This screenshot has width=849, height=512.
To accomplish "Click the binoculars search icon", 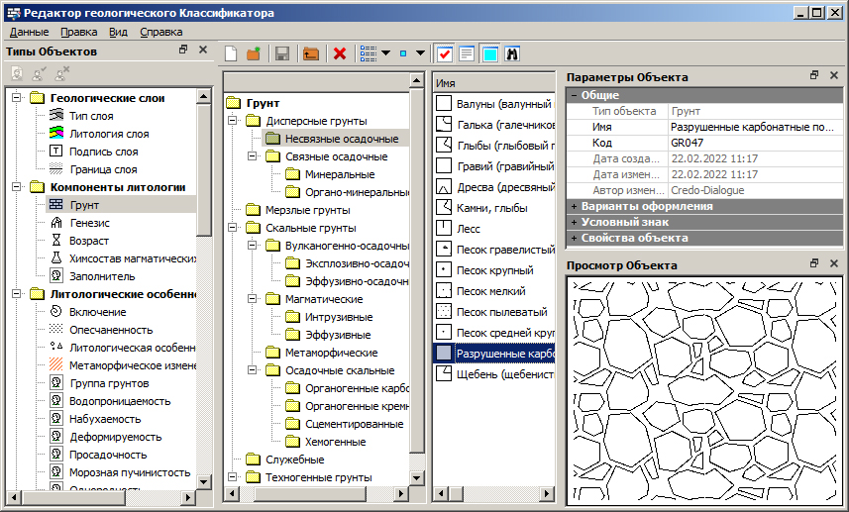I will point(512,53).
